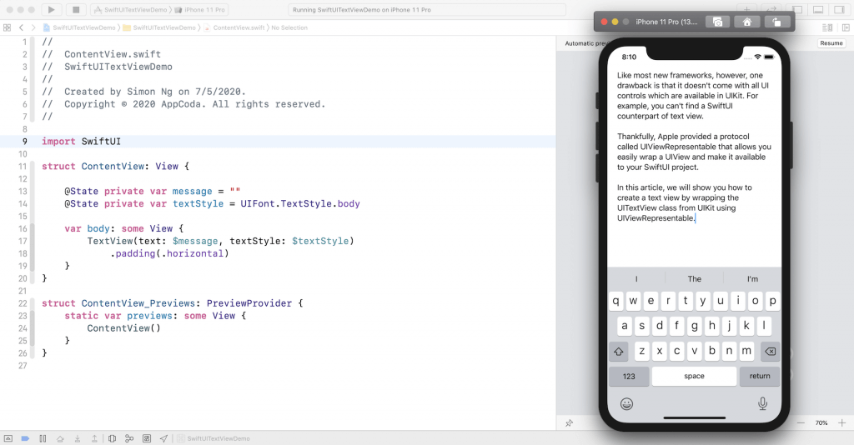Select the "The" keyboard suggestion
This screenshot has width=854, height=445.
click(695, 279)
